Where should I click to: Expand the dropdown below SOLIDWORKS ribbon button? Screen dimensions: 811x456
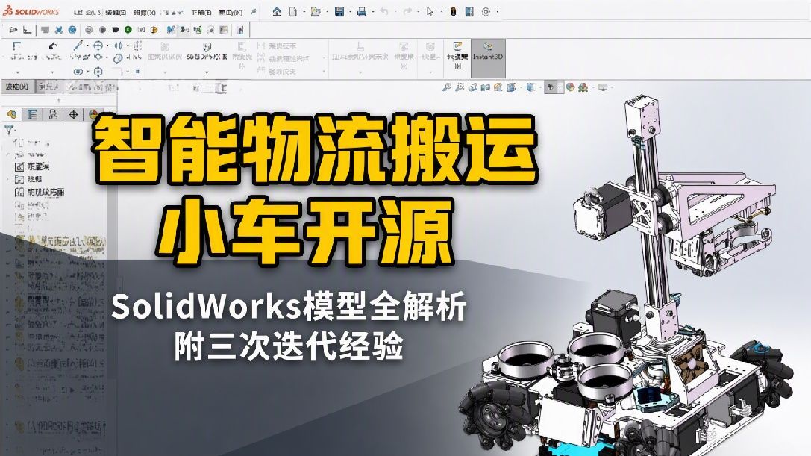pyautogui.click(x=207, y=72)
